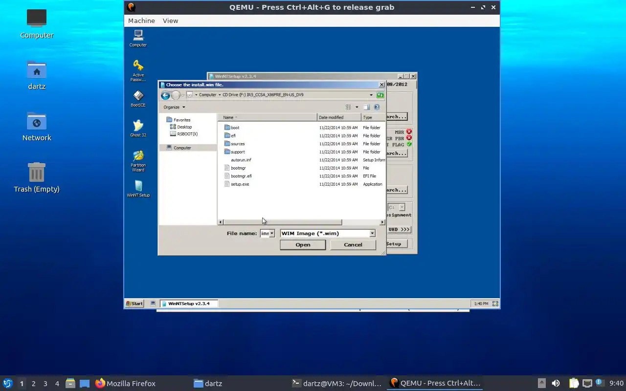The height and width of the screenshot is (391, 626).
Task: Expand File name combo box arrow
Action: coord(272,234)
